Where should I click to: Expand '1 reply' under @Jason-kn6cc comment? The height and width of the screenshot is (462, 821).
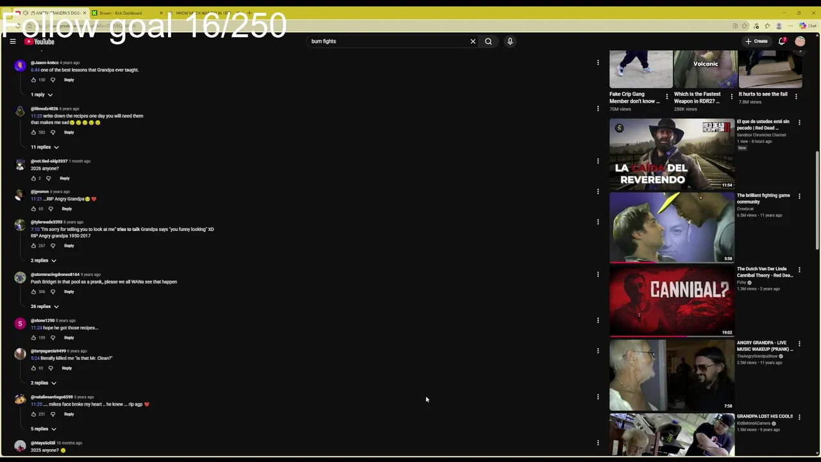point(42,94)
